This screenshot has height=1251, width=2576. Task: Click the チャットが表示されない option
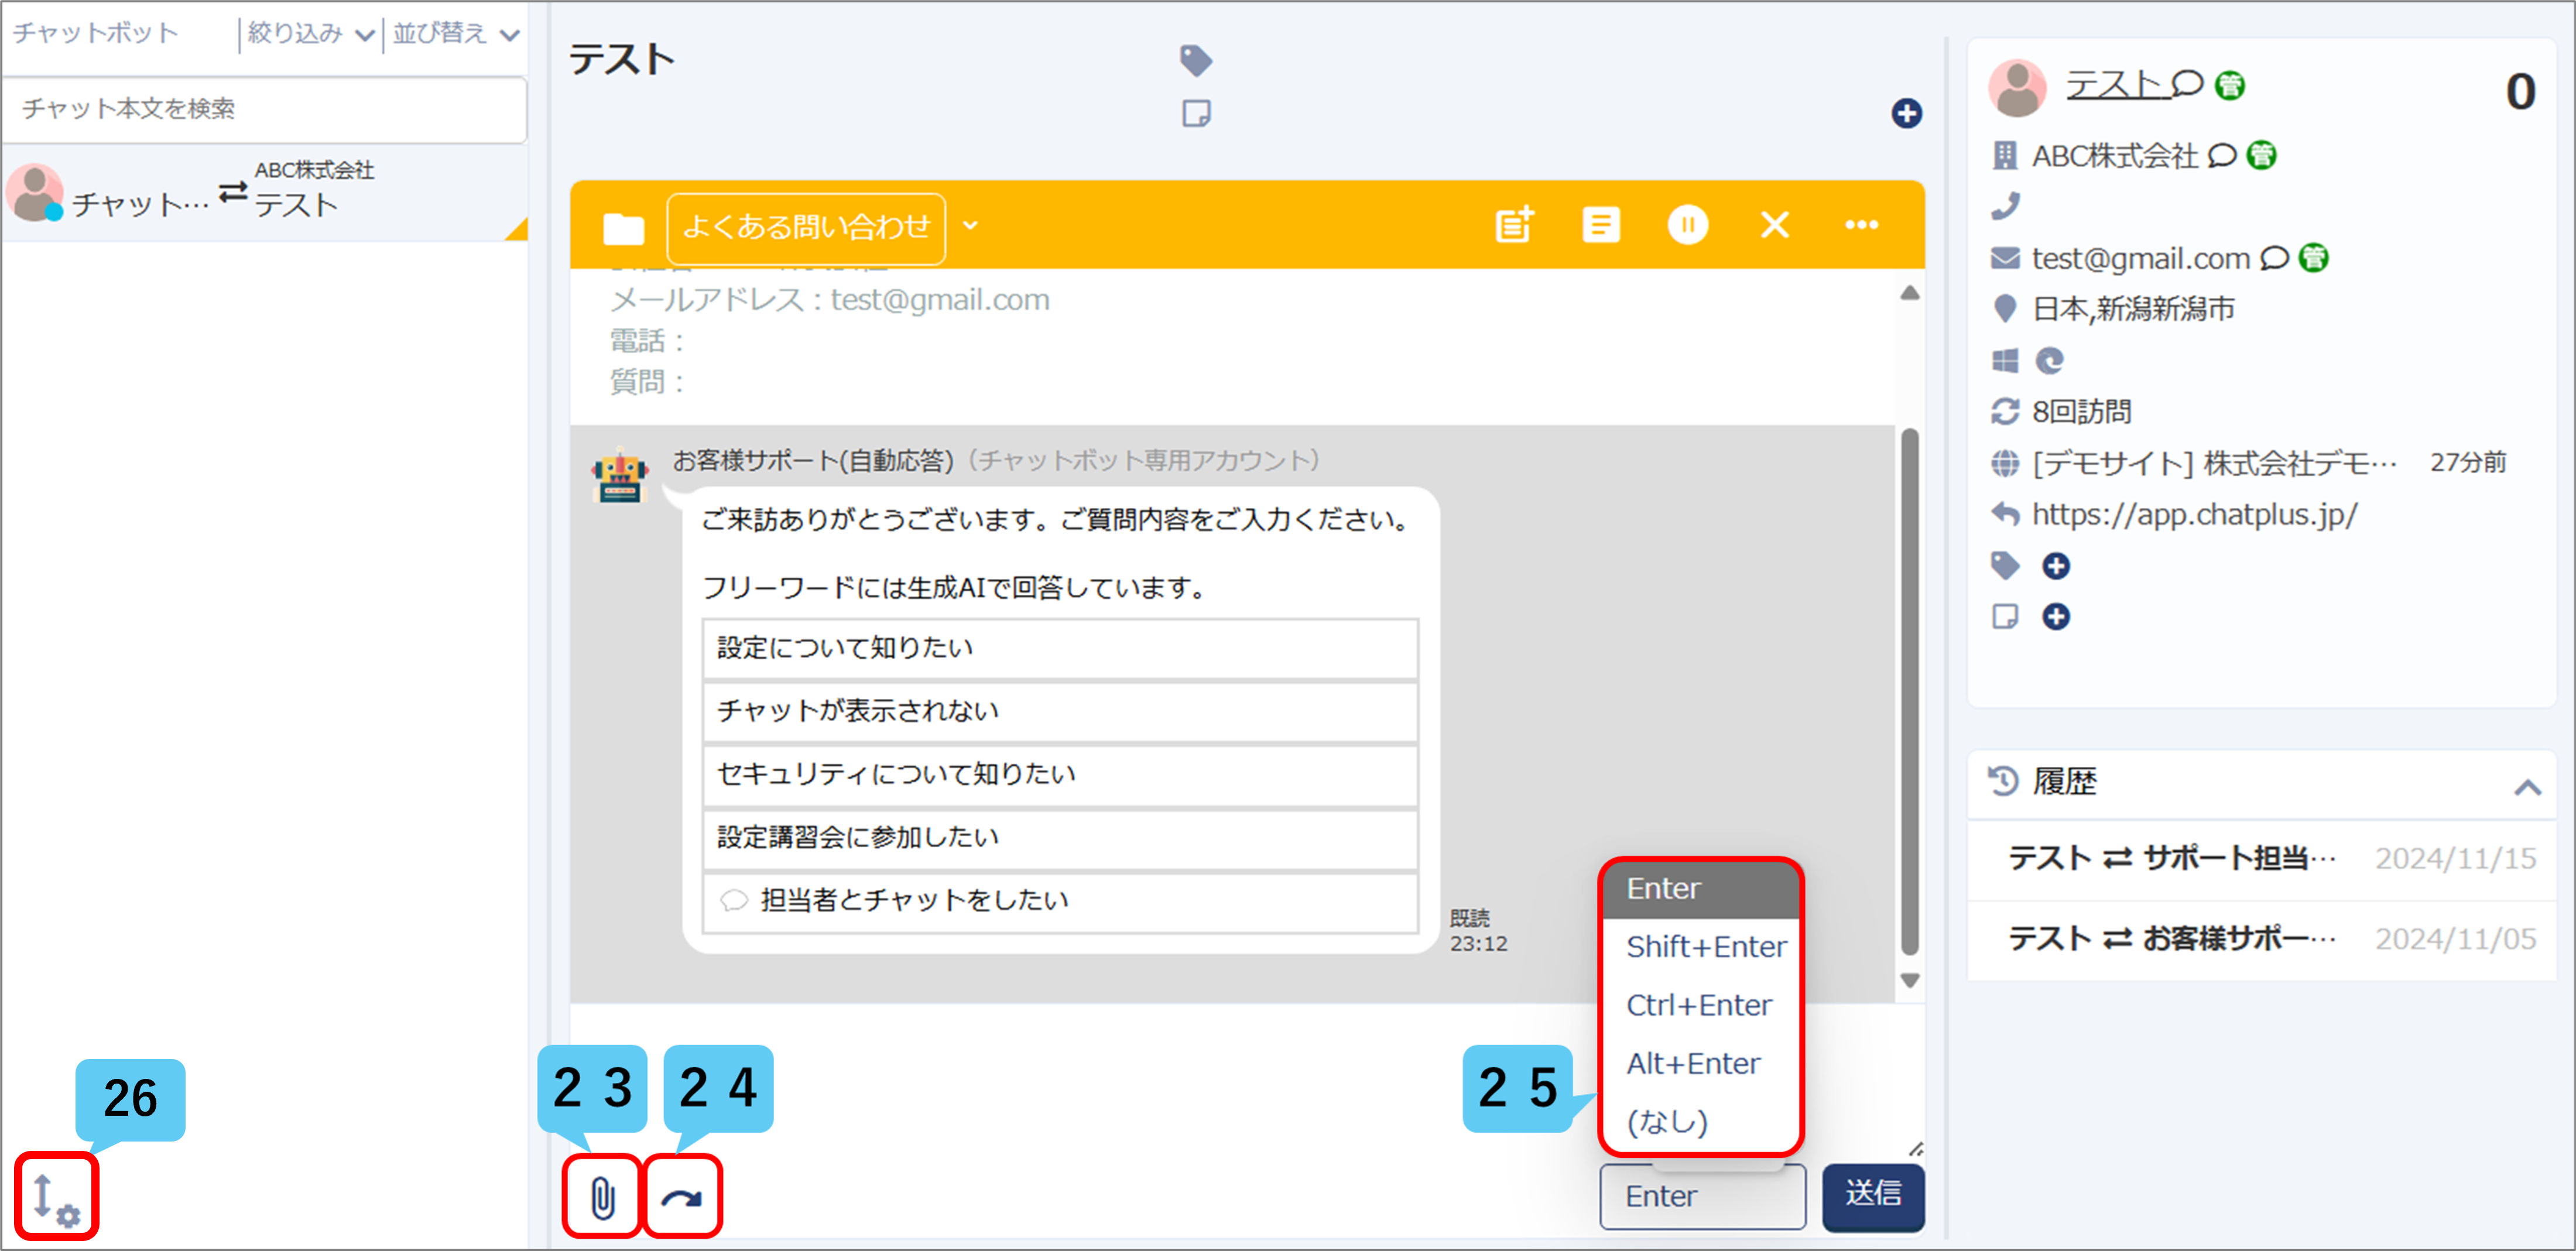pyautogui.click(x=1060, y=711)
